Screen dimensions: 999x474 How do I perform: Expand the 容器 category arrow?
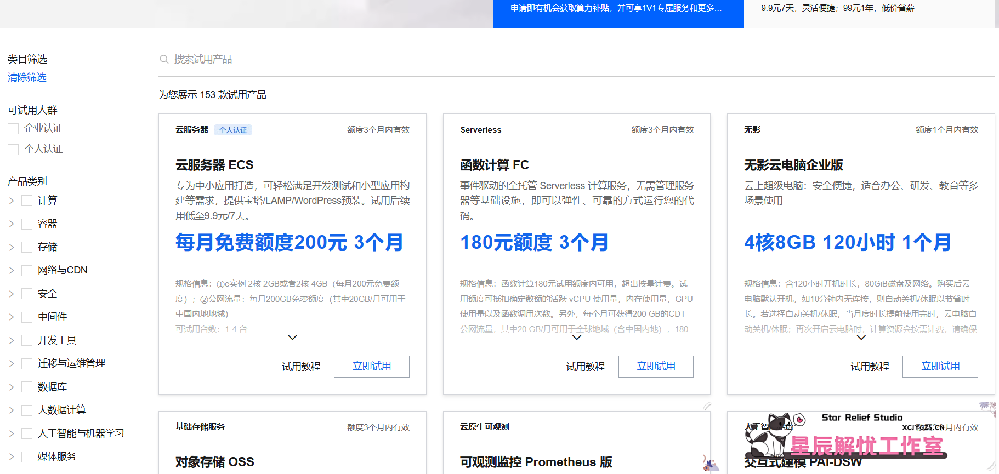pos(12,224)
